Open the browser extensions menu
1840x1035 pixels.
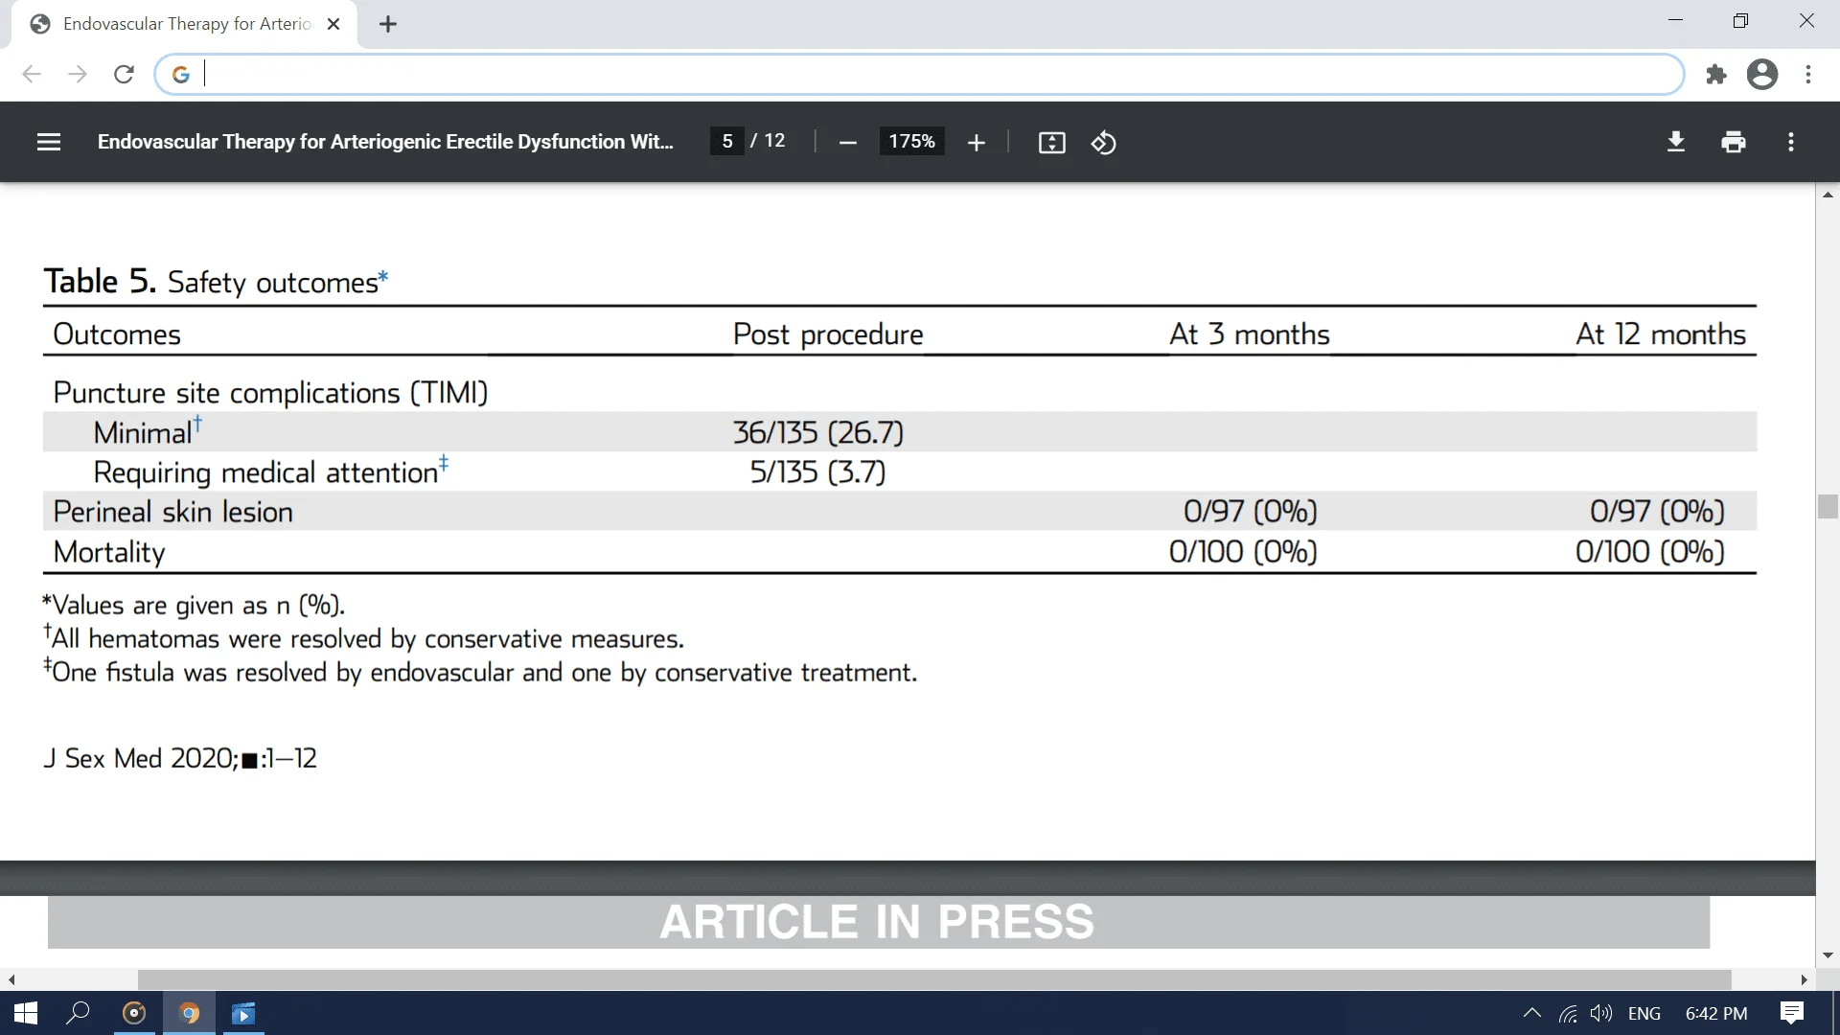coord(1716,74)
